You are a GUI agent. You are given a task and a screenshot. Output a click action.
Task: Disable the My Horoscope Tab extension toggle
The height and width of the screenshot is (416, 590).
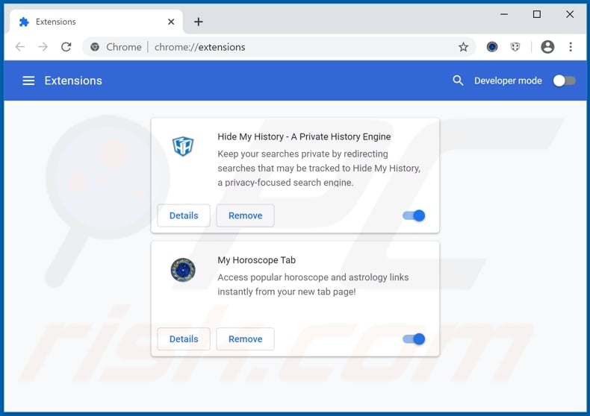point(414,339)
